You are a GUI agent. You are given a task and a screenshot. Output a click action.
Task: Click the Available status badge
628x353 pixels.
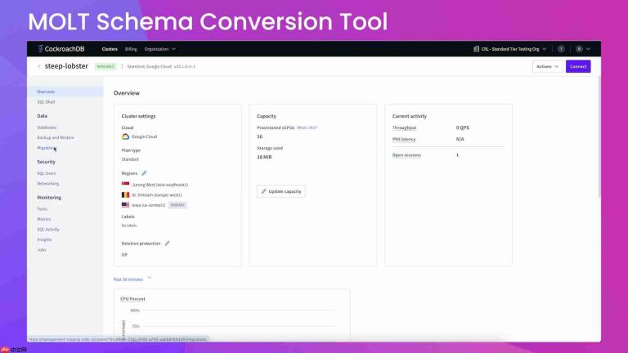(x=105, y=66)
